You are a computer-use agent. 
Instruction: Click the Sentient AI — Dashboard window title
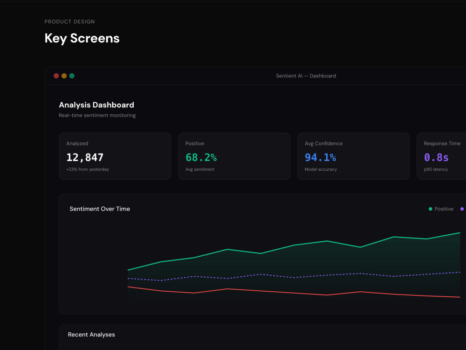306,76
